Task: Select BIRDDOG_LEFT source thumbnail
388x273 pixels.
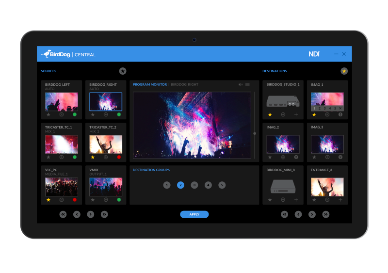Action: [62, 102]
